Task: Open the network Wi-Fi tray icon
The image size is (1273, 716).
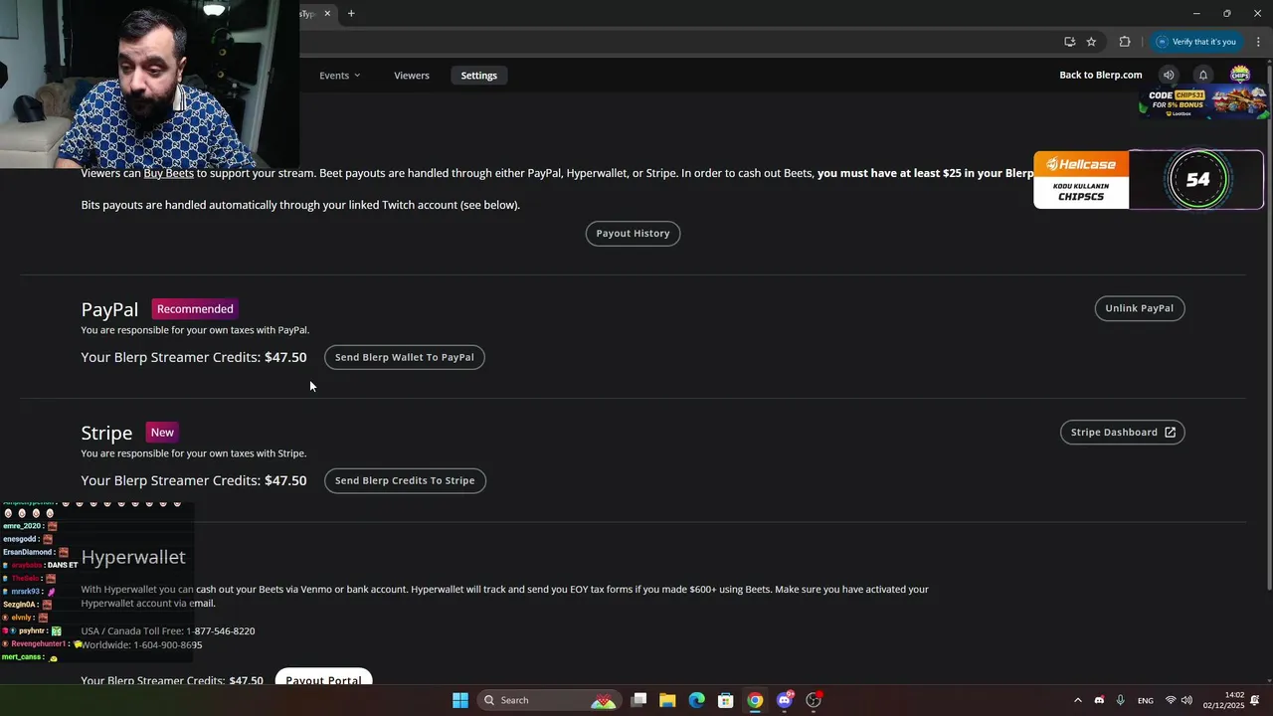Action: (1171, 700)
